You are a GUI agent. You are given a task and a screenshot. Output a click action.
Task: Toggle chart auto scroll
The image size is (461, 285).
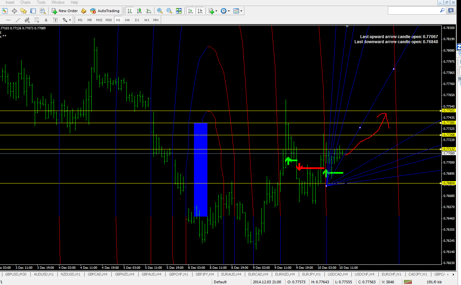point(191,11)
